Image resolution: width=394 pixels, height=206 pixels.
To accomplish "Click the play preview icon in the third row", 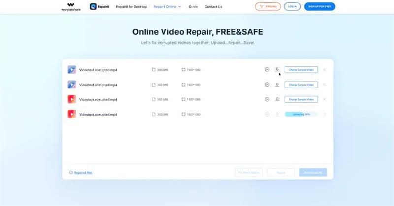I will tap(267, 99).
